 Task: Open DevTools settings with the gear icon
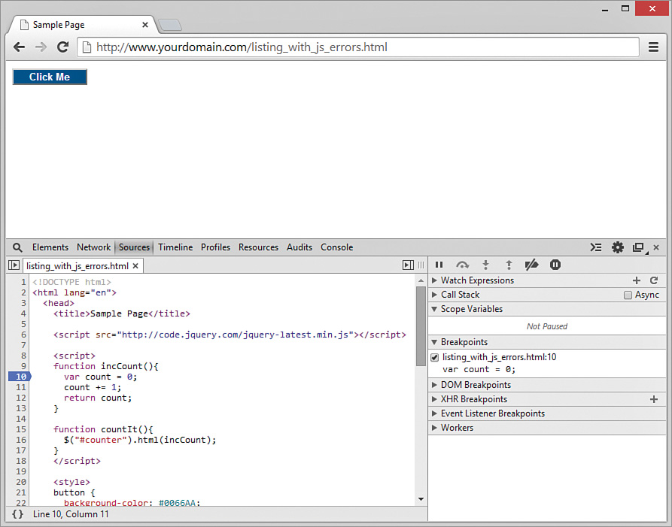click(x=618, y=247)
